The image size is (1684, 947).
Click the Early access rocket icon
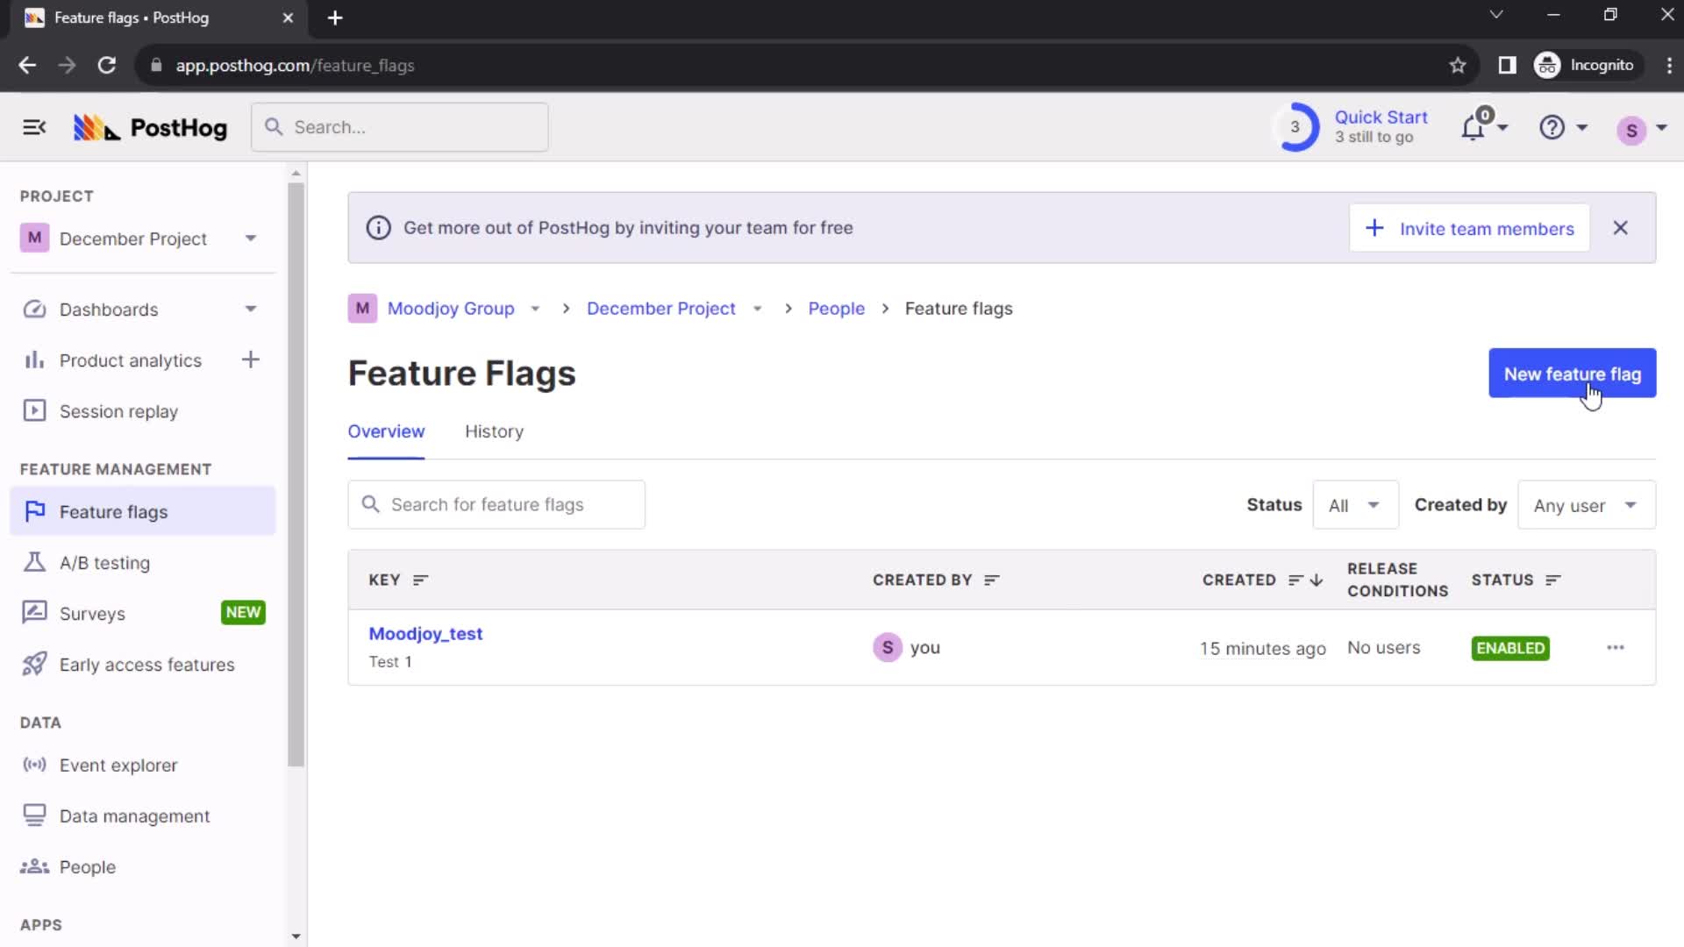34,664
